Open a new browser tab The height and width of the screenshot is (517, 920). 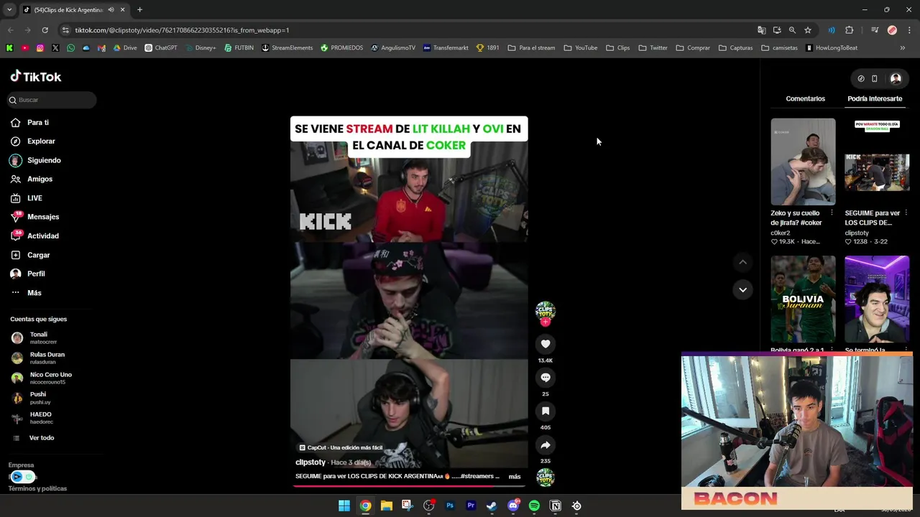[139, 10]
